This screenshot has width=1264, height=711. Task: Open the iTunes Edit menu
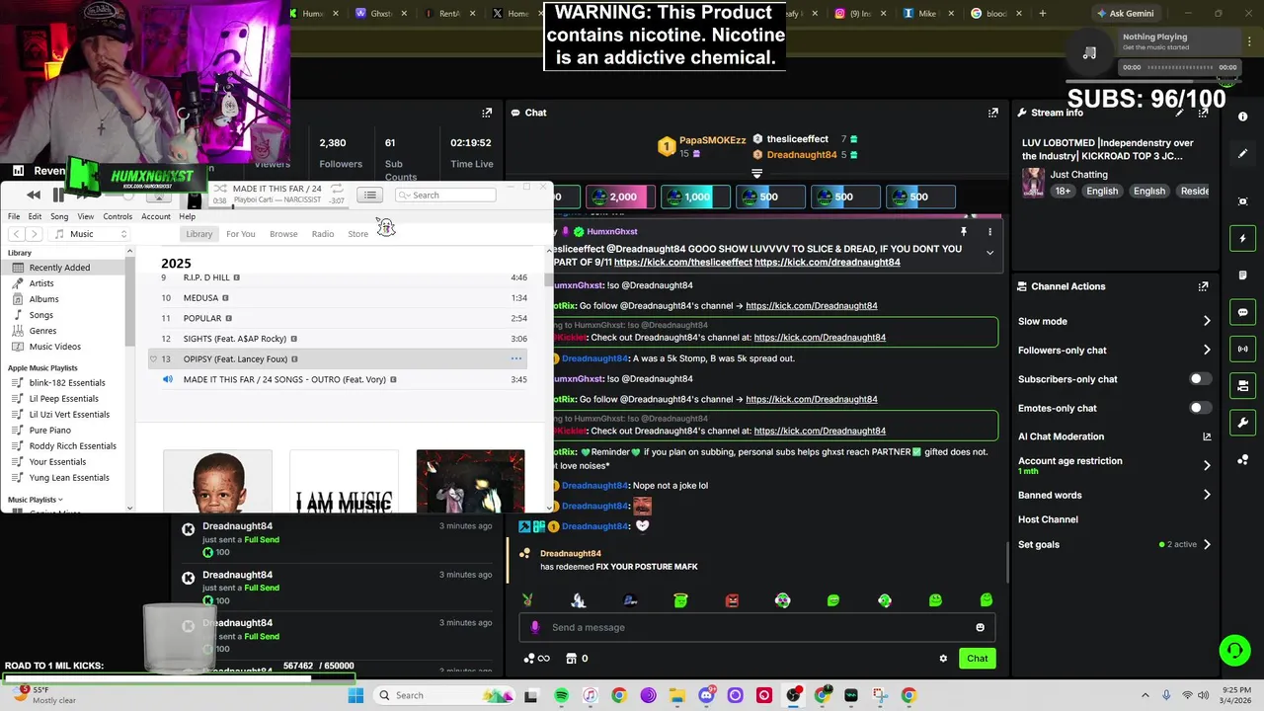pos(35,216)
